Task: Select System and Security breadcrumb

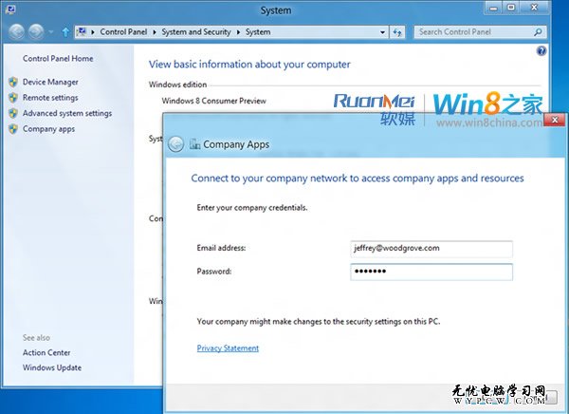Action: pyautogui.click(x=196, y=32)
